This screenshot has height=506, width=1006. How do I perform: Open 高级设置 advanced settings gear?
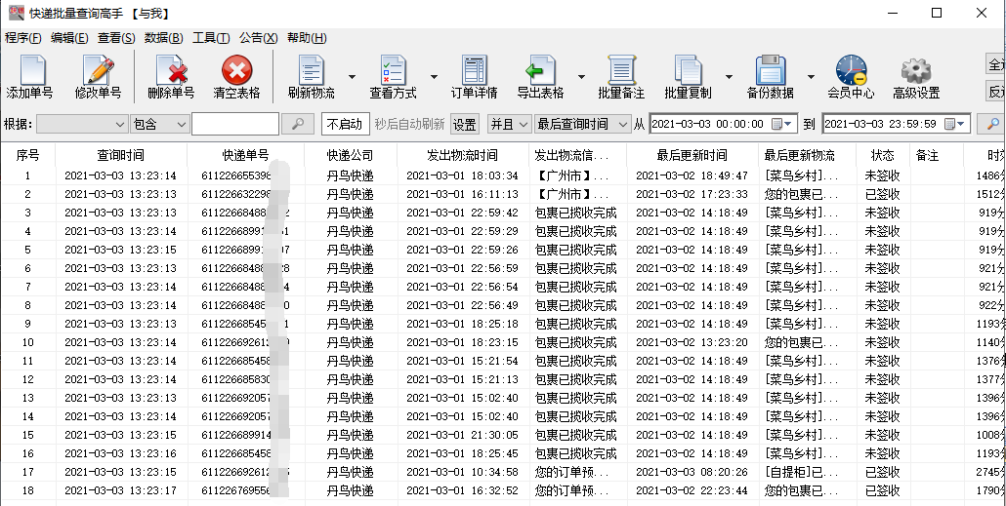point(916,77)
